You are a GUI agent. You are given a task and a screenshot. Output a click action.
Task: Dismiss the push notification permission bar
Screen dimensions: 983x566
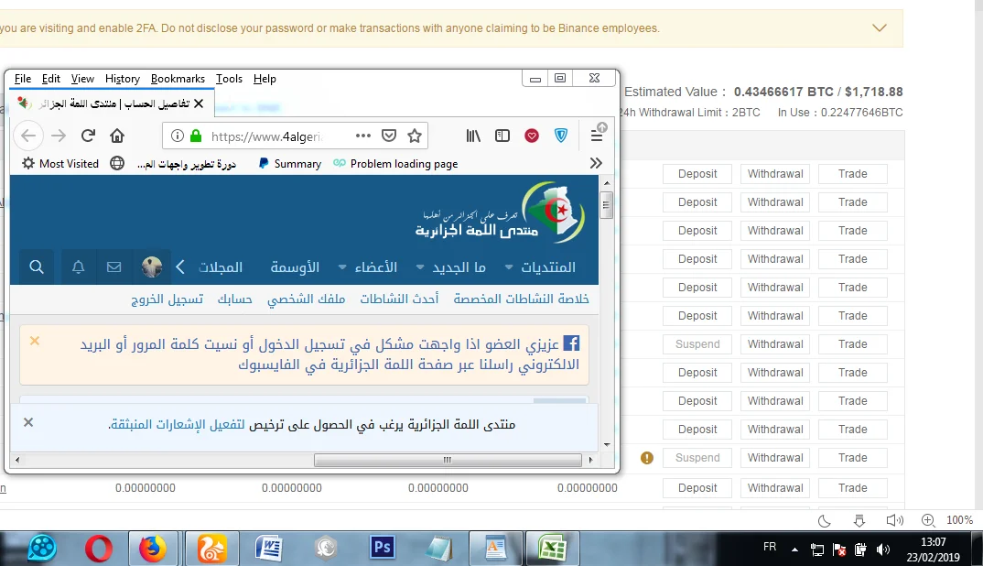[28, 422]
